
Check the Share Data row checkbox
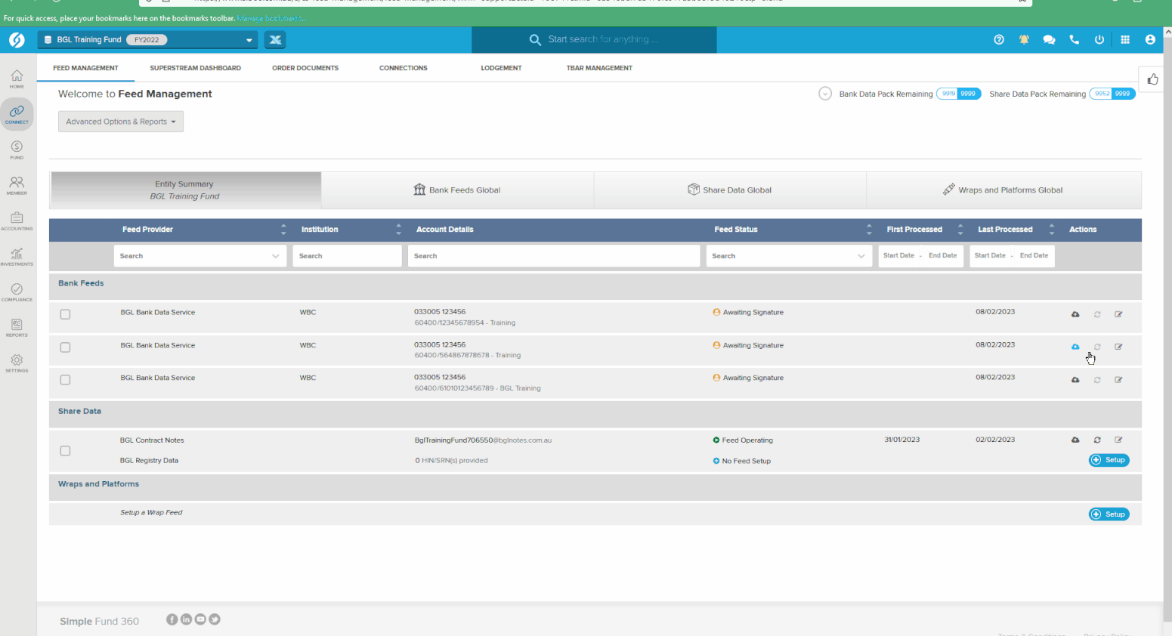click(x=65, y=451)
